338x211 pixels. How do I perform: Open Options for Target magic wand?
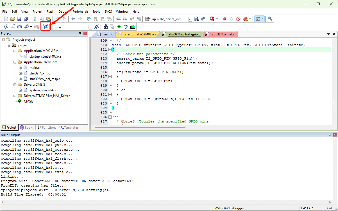click(x=97, y=27)
